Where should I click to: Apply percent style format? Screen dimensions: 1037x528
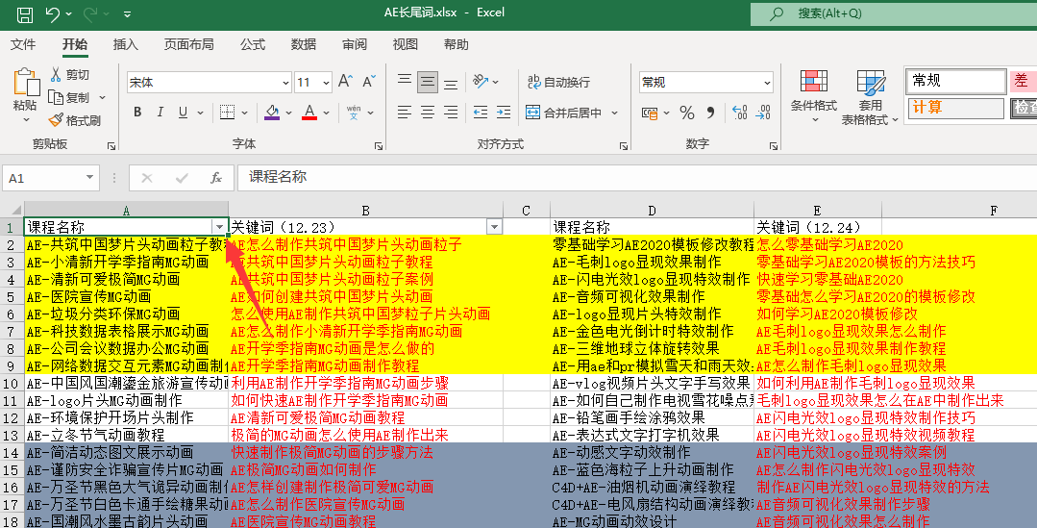click(x=687, y=113)
